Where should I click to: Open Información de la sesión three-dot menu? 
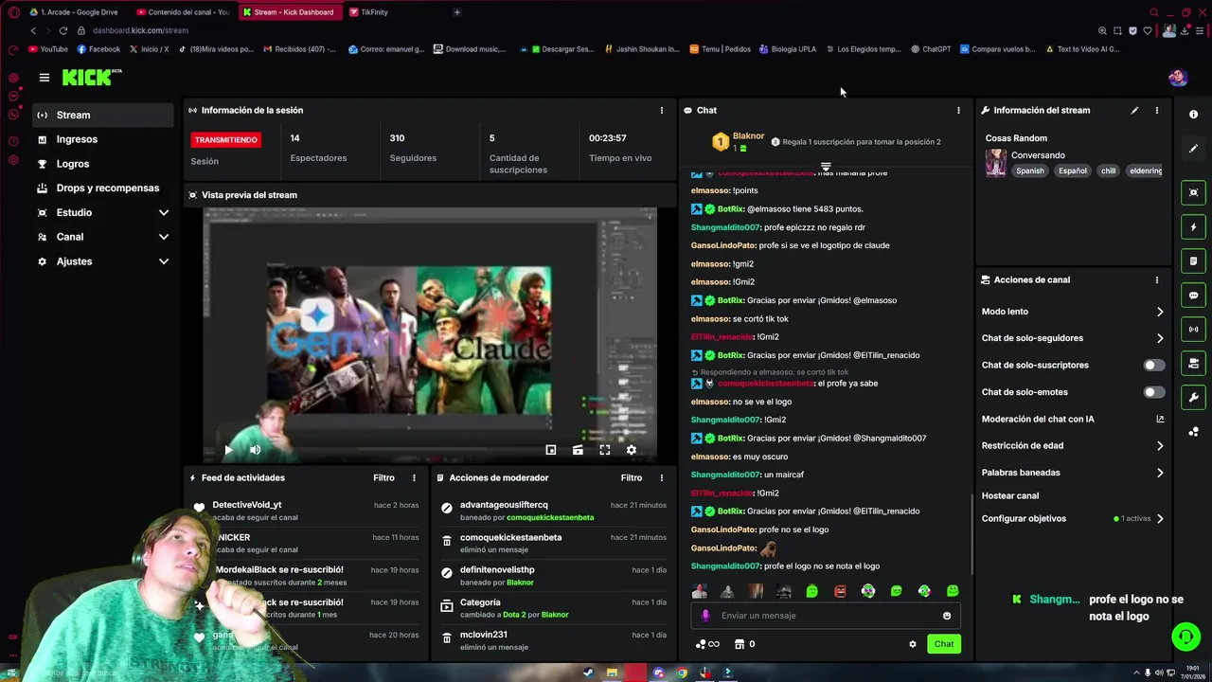661,110
